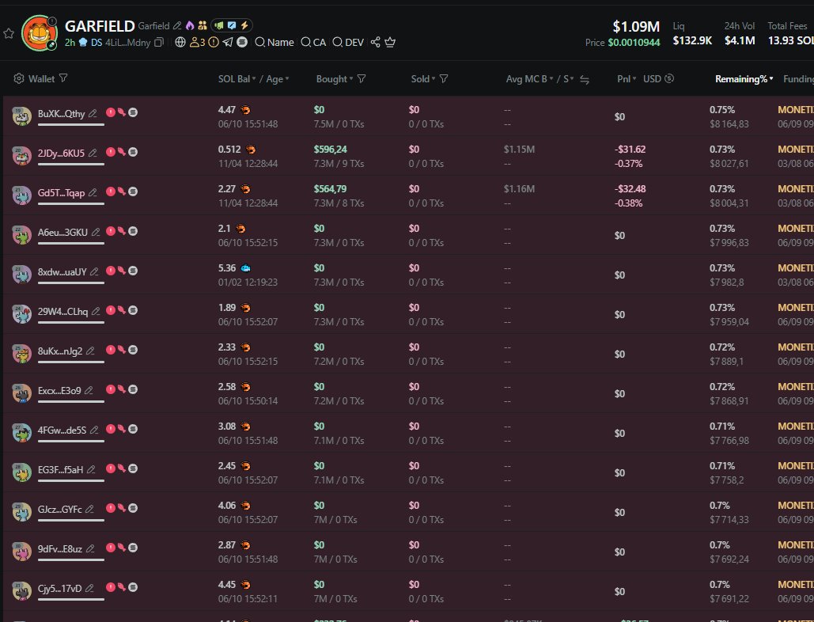Sort by Remaining% column

(744, 79)
